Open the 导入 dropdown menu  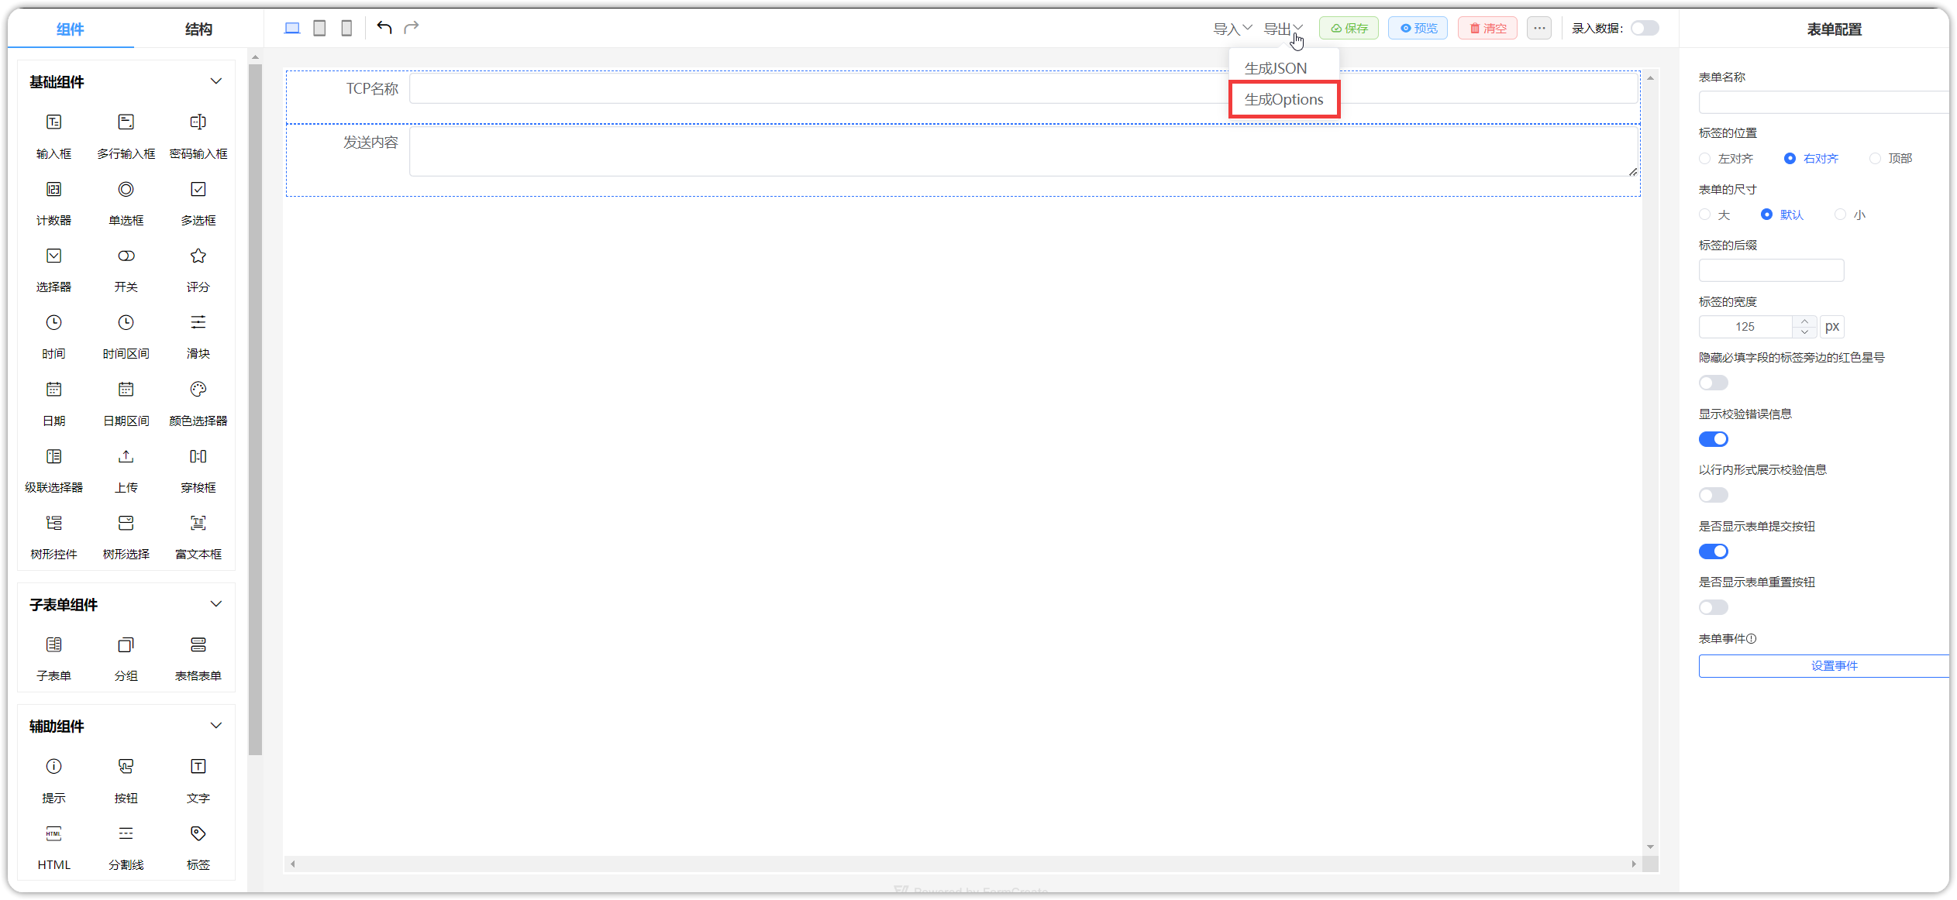tap(1232, 29)
